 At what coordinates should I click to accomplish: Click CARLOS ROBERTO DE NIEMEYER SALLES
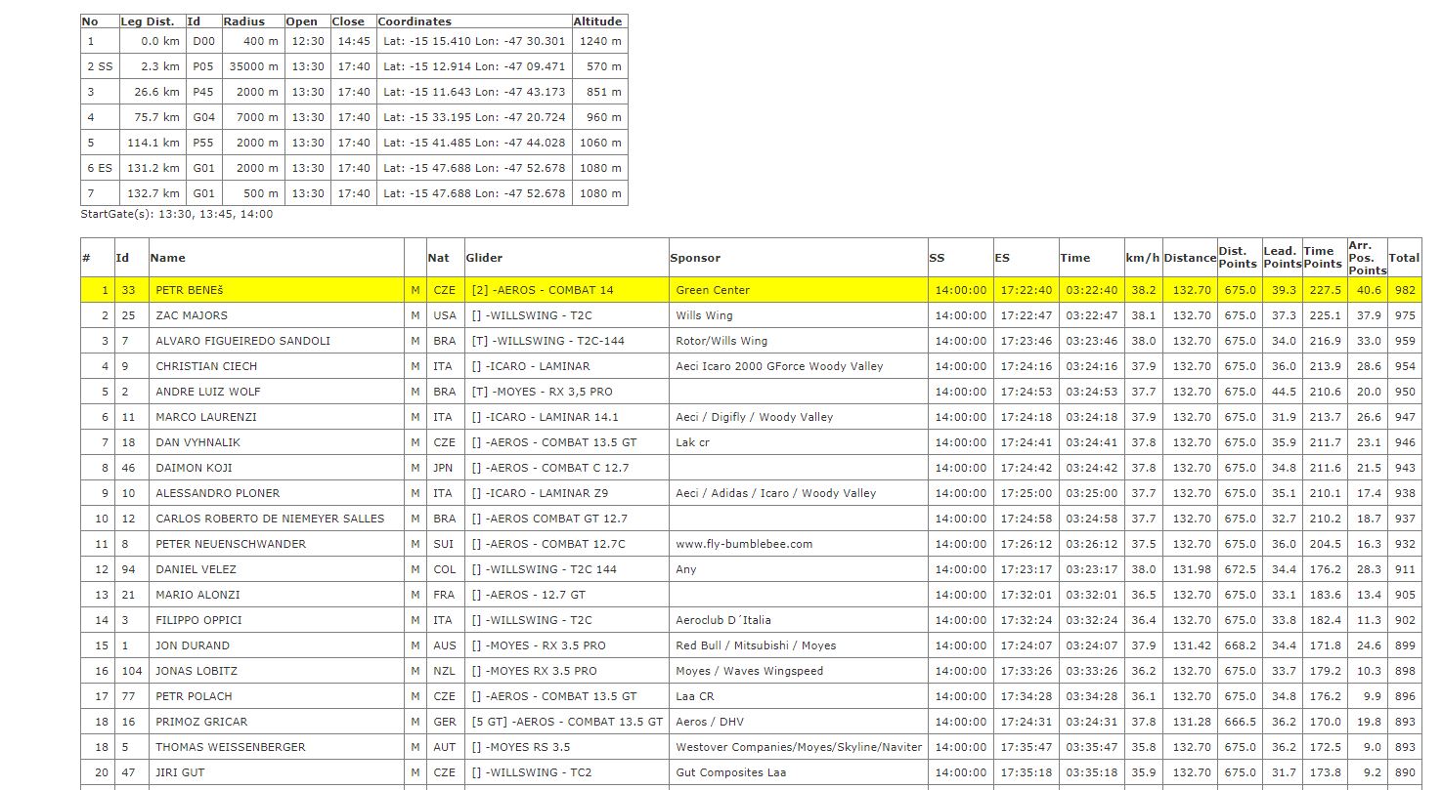[270, 519]
